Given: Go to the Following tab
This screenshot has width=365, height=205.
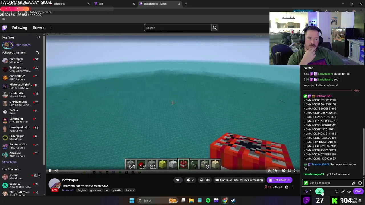Looking at the screenshot, I should pyautogui.click(x=19, y=28).
